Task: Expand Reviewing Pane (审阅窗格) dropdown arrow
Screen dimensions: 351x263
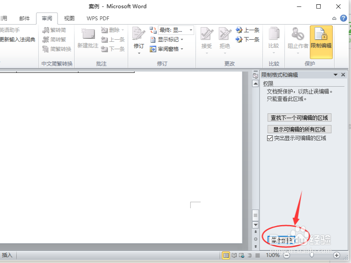Action: [182, 49]
